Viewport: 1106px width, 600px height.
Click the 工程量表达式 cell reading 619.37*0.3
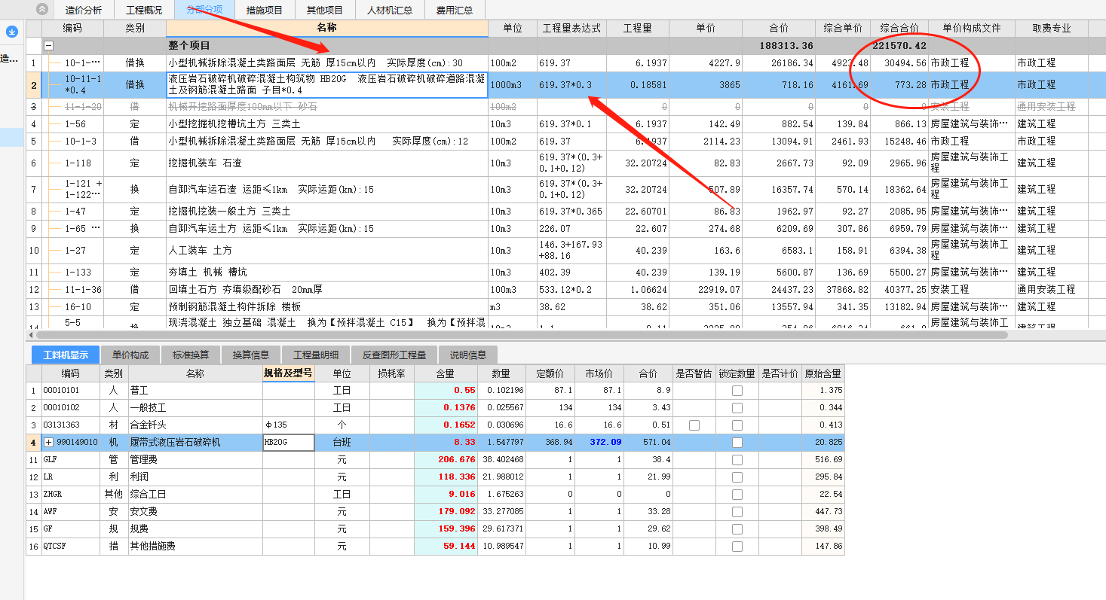click(x=571, y=85)
